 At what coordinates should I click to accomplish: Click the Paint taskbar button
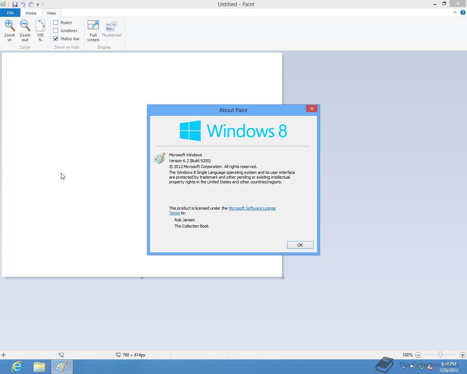(x=62, y=366)
